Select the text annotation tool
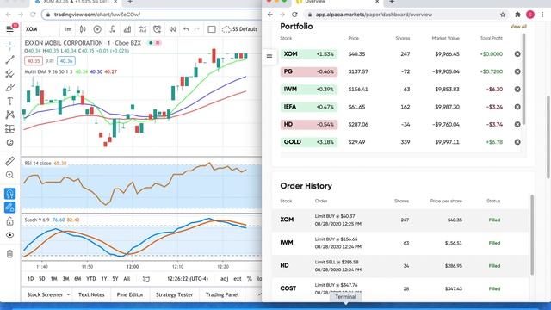551x310 pixels. click(x=9, y=102)
